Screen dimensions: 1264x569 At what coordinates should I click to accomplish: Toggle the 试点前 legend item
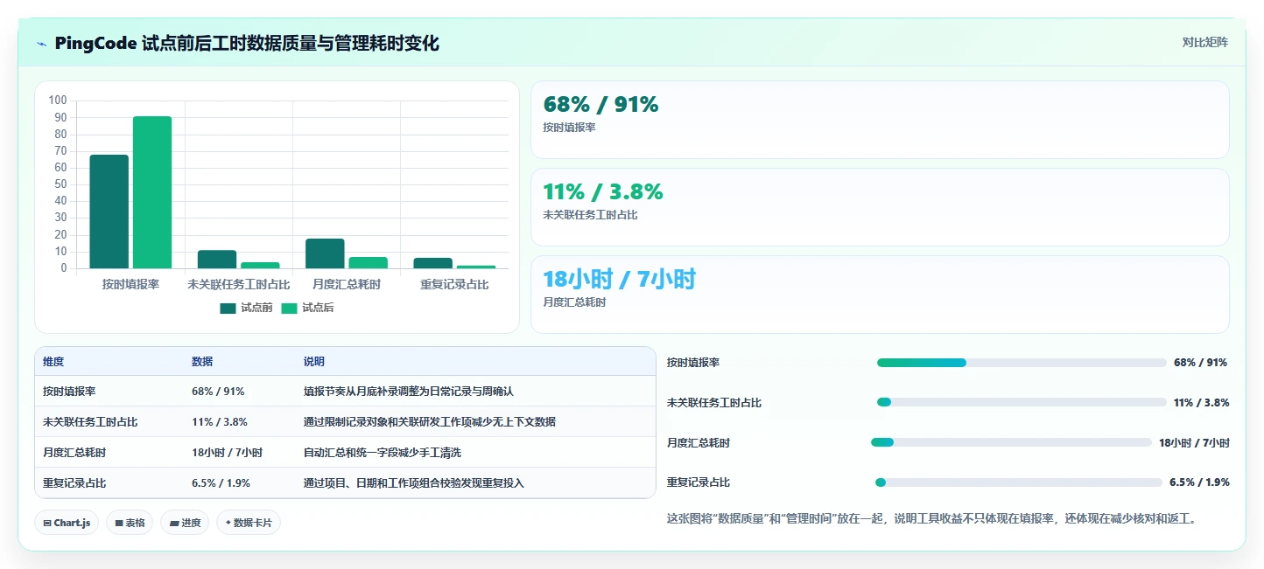pyautogui.click(x=246, y=308)
